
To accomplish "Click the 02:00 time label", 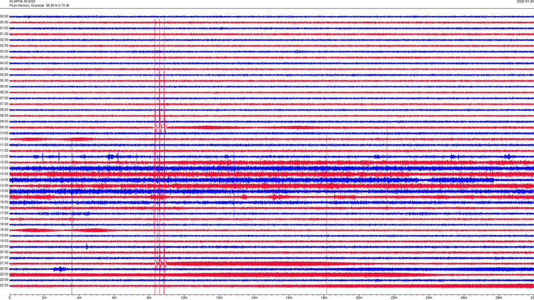I will coord(4,40).
